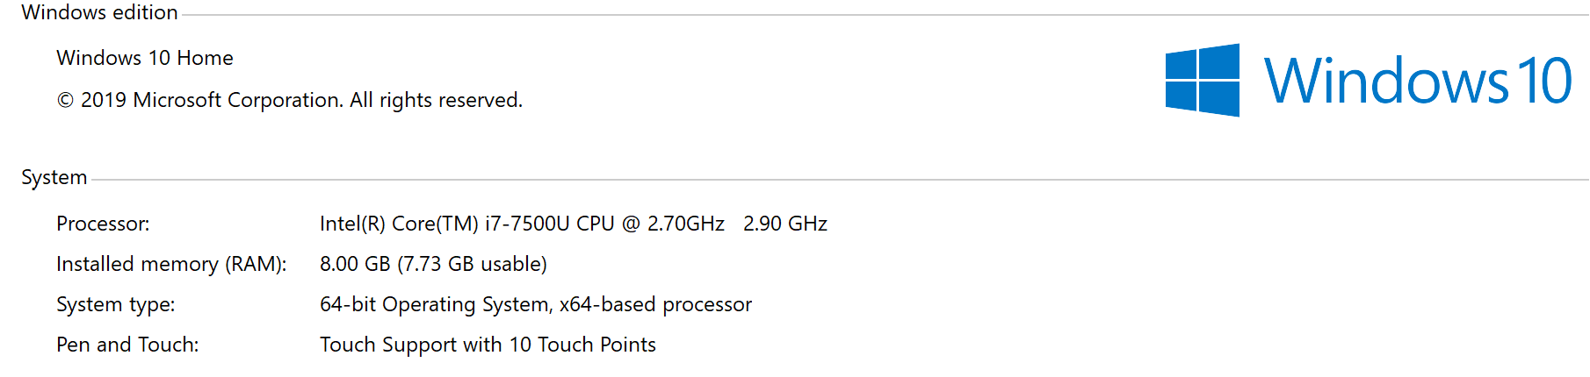This screenshot has width=1590, height=377.
Task: Select the "System" section heading
Action: coord(54,177)
